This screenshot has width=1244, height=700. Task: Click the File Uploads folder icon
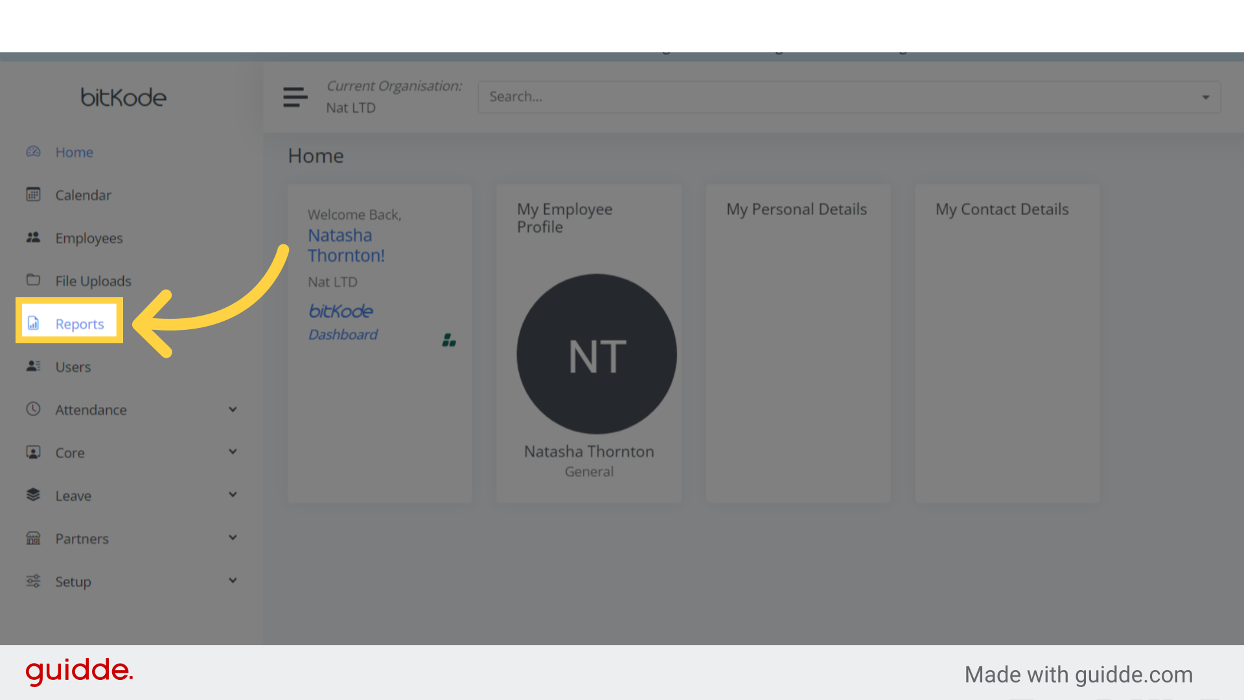click(33, 280)
